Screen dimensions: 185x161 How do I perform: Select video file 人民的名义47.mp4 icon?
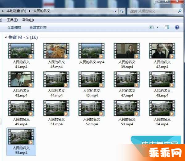(x=127, y=79)
